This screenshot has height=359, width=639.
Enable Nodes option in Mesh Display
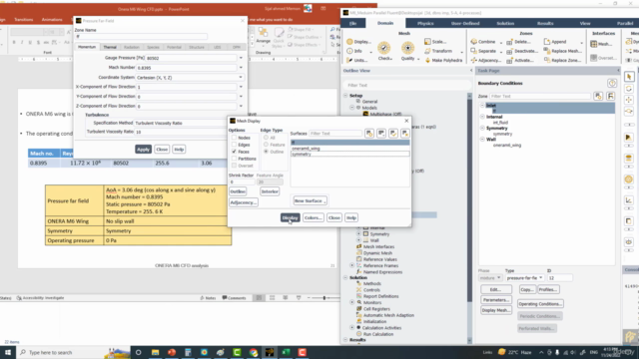pyautogui.click(x=234, y=138)
